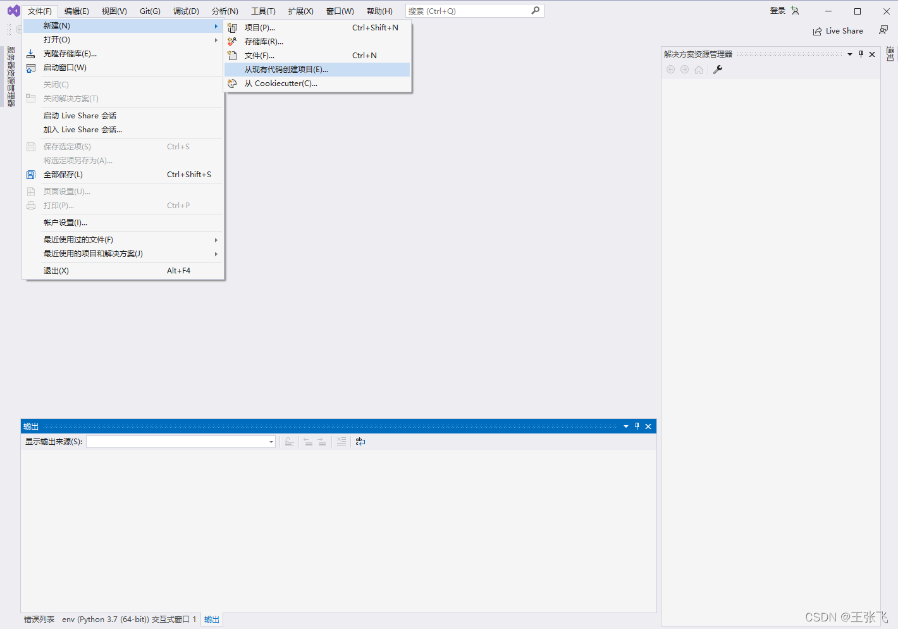Select 项目(P)... in the New submenu
Screen dimensions: 898x629
[317, 28]
